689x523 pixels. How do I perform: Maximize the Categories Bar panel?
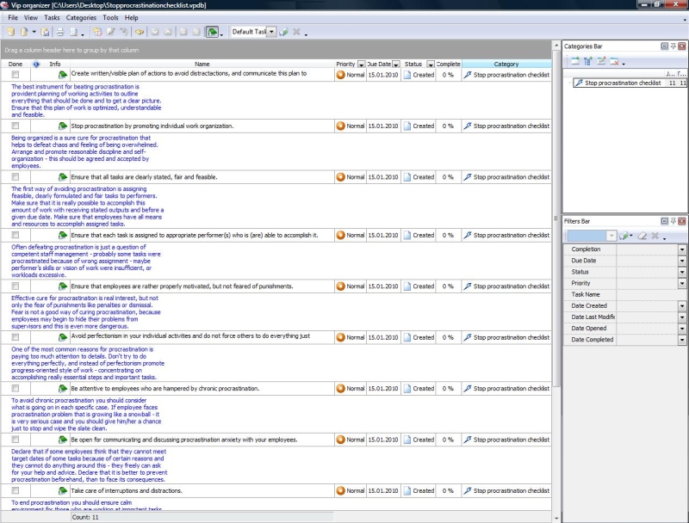[664, 46]
